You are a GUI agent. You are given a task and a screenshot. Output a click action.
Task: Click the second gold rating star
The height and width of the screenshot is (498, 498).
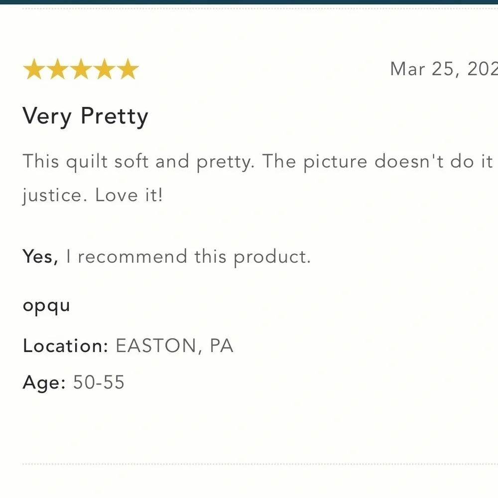click(x=57, y=69)
